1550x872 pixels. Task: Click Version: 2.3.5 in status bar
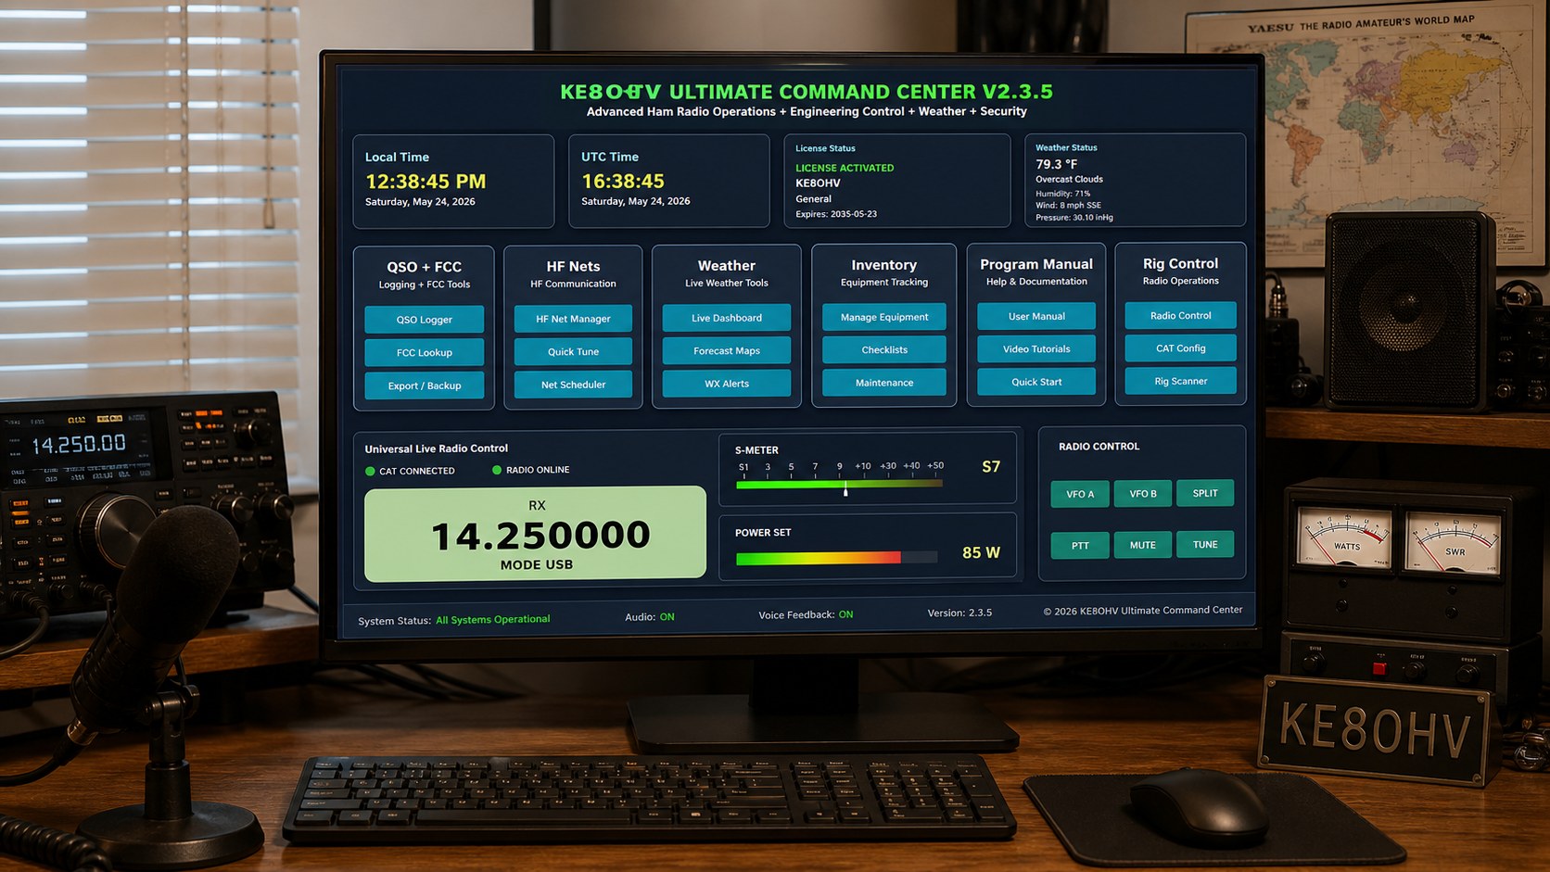(x=959, y=613)
